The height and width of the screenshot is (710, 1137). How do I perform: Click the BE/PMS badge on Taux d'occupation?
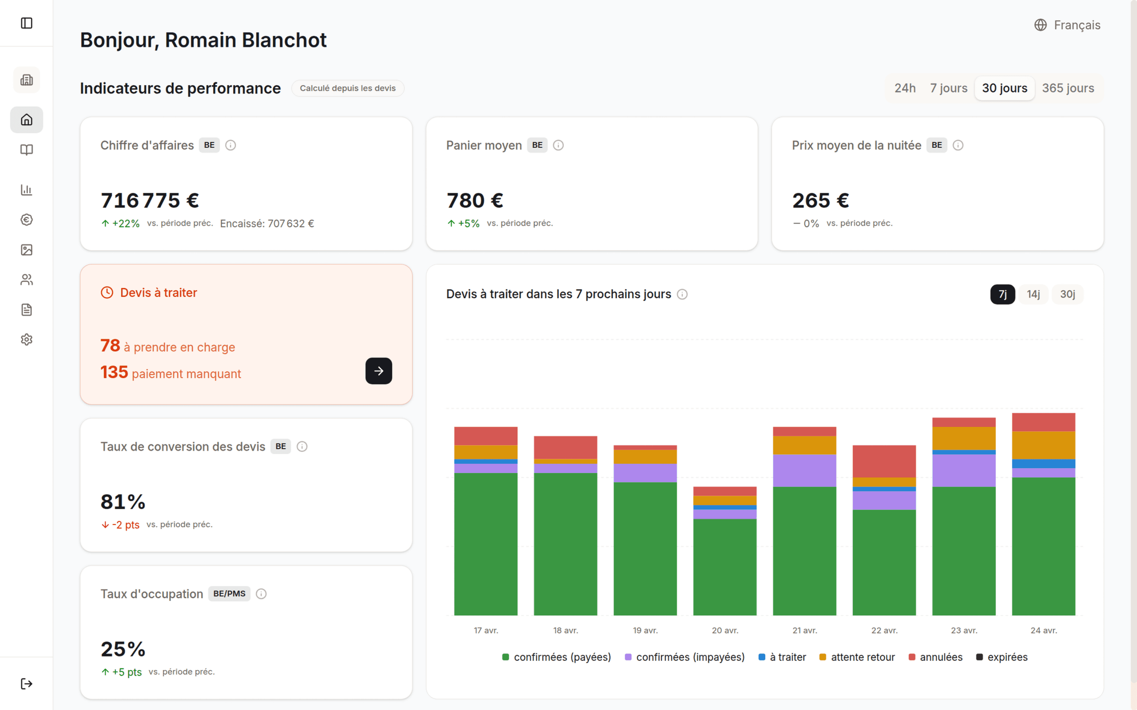[229, 594]
